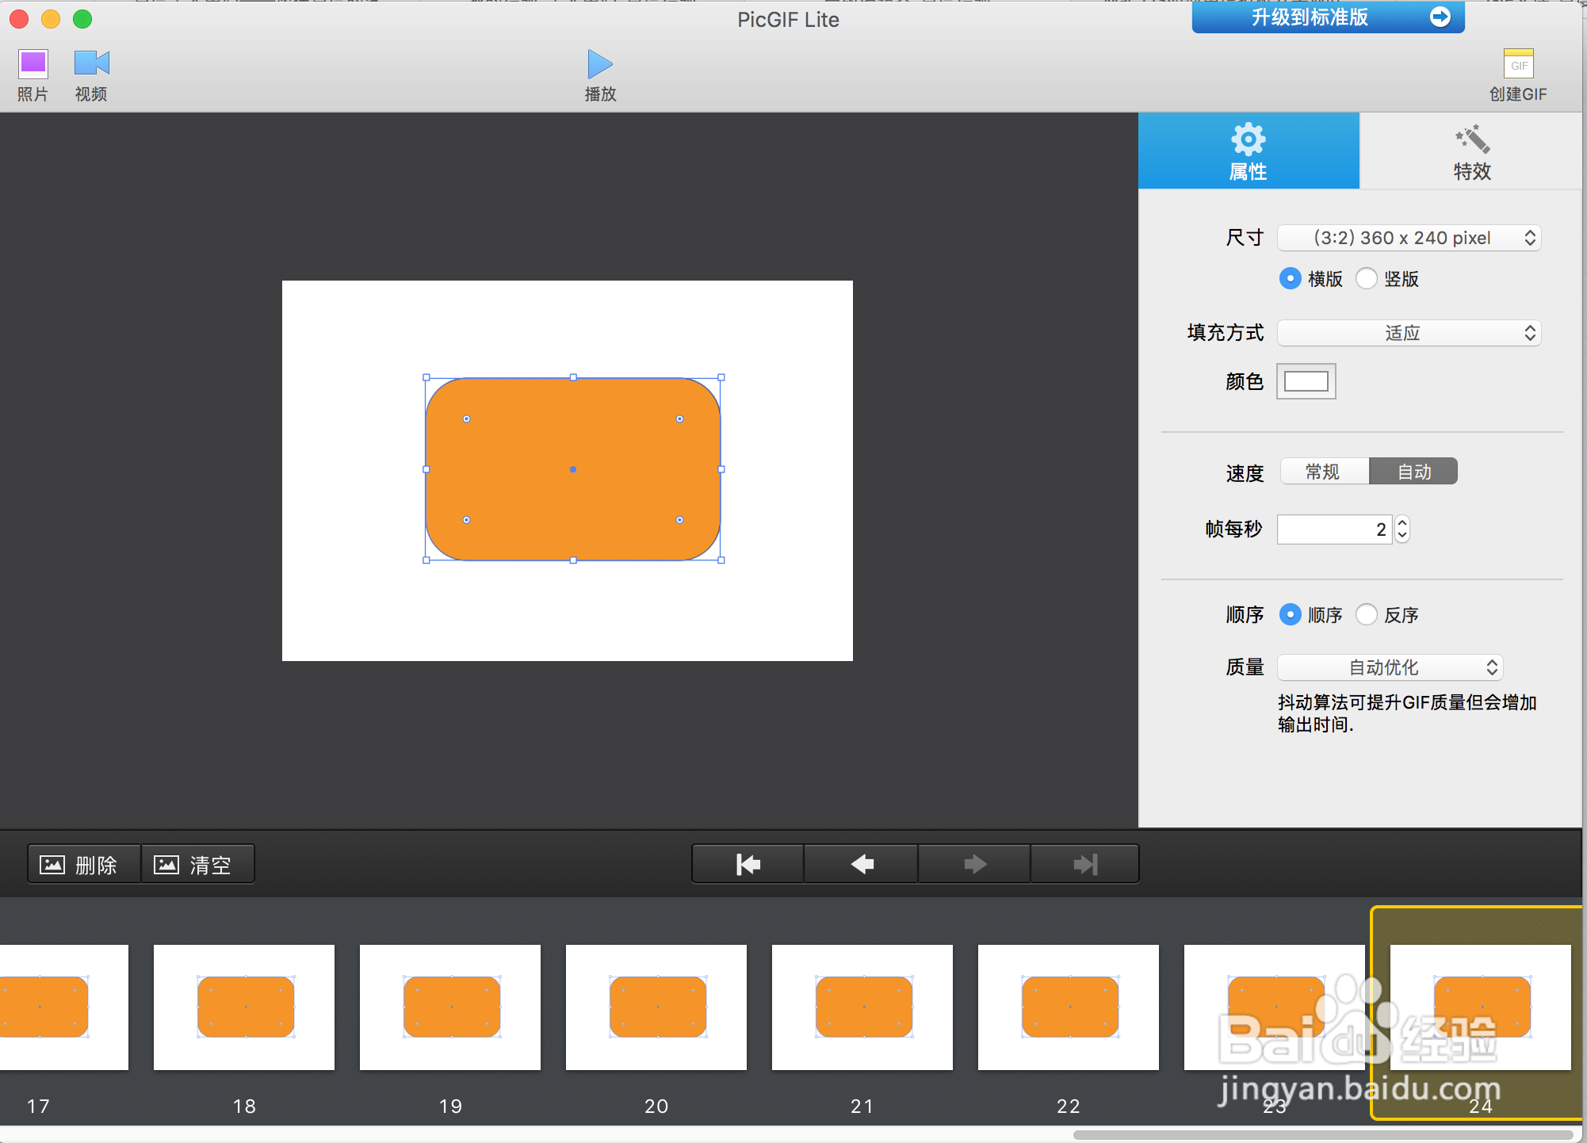Jump to the first frame with skip-back control

click(x=746, y=863)
